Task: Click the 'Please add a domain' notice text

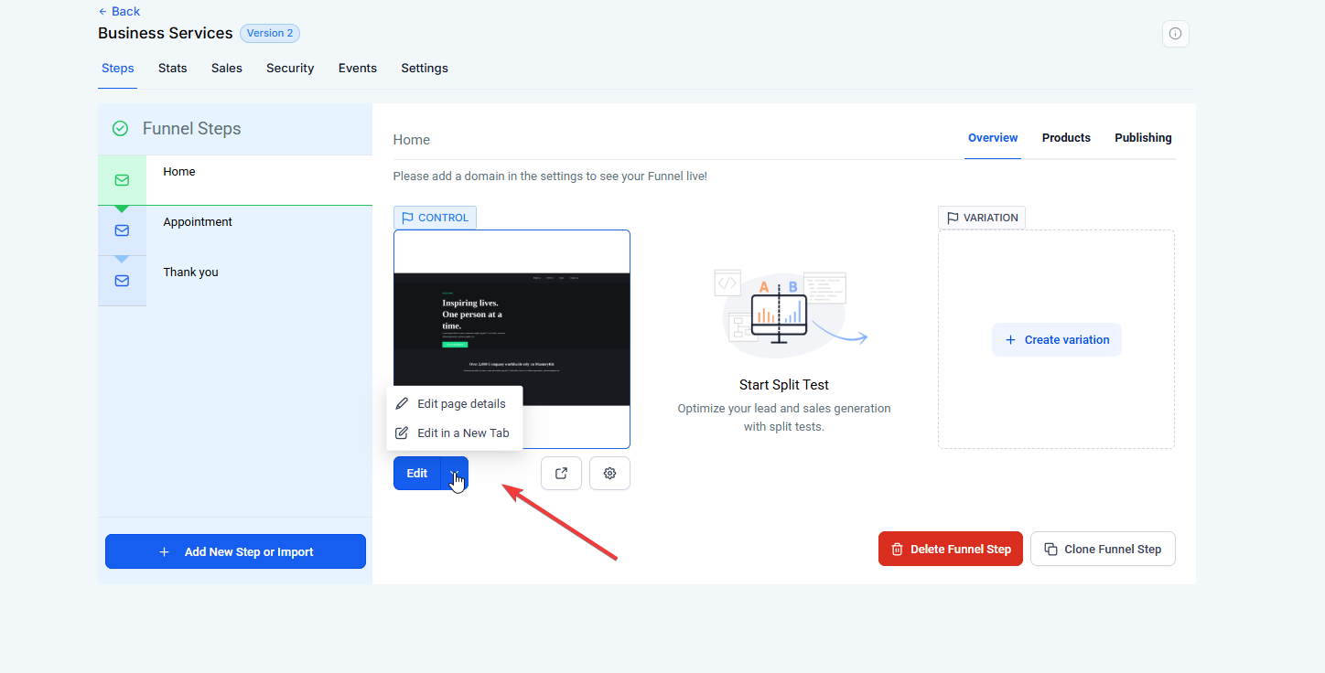Action: pyautogui.click(x=550, y=176)
